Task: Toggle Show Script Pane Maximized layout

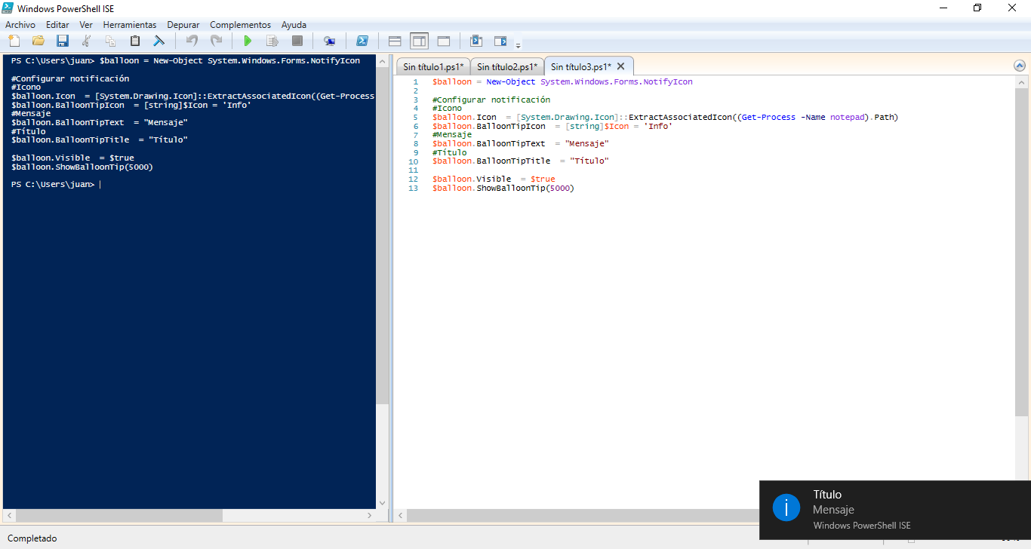Action: [444, 41]
